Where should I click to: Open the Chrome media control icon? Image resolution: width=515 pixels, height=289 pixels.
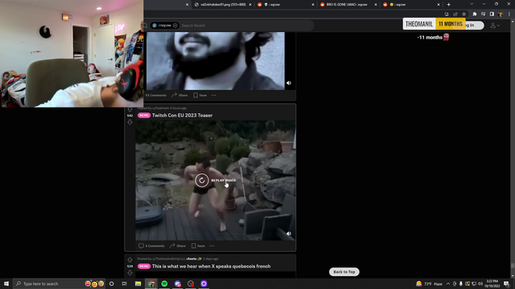483,14
